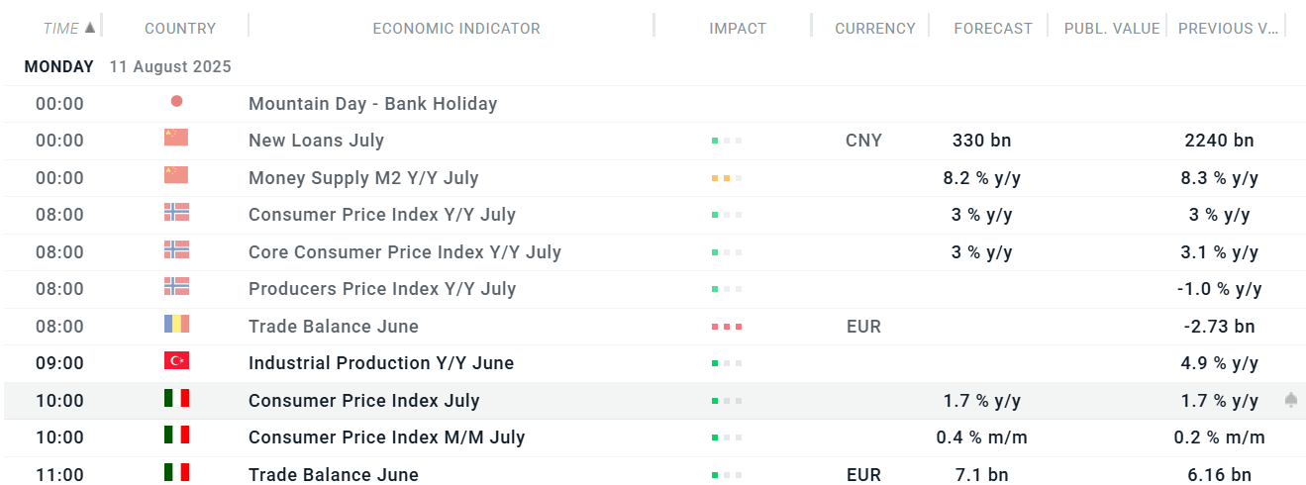Open Mountain Day - Bank Holiday event
Viewport: 1306px width, 485px height.
[373, 104]
